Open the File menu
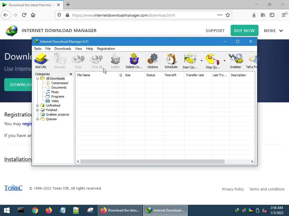The image size is (289, 216). pos(48,49)
